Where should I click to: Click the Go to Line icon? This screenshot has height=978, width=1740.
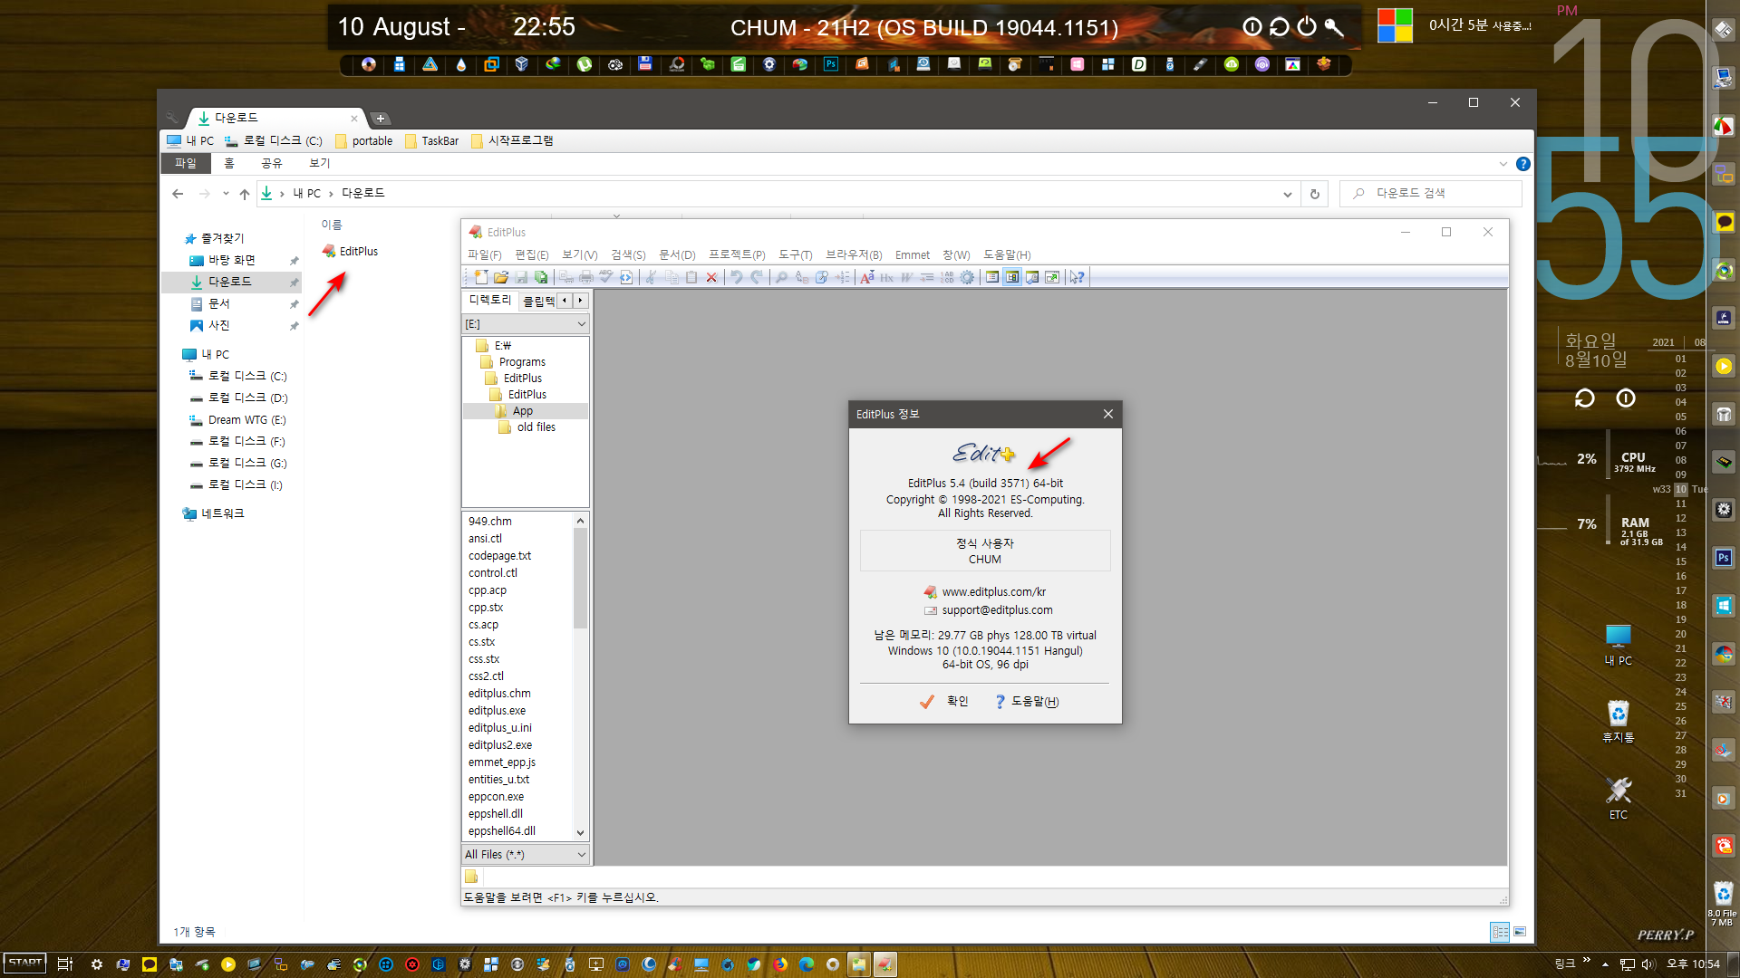click(x=843, y=277)
